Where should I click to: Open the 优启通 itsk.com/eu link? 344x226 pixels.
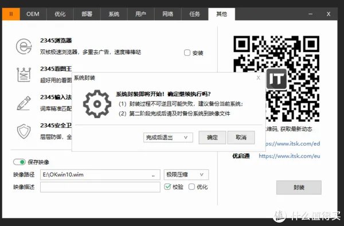click(290, 156)
